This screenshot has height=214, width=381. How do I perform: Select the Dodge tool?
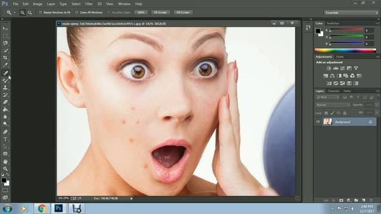(x=5, y=124)
